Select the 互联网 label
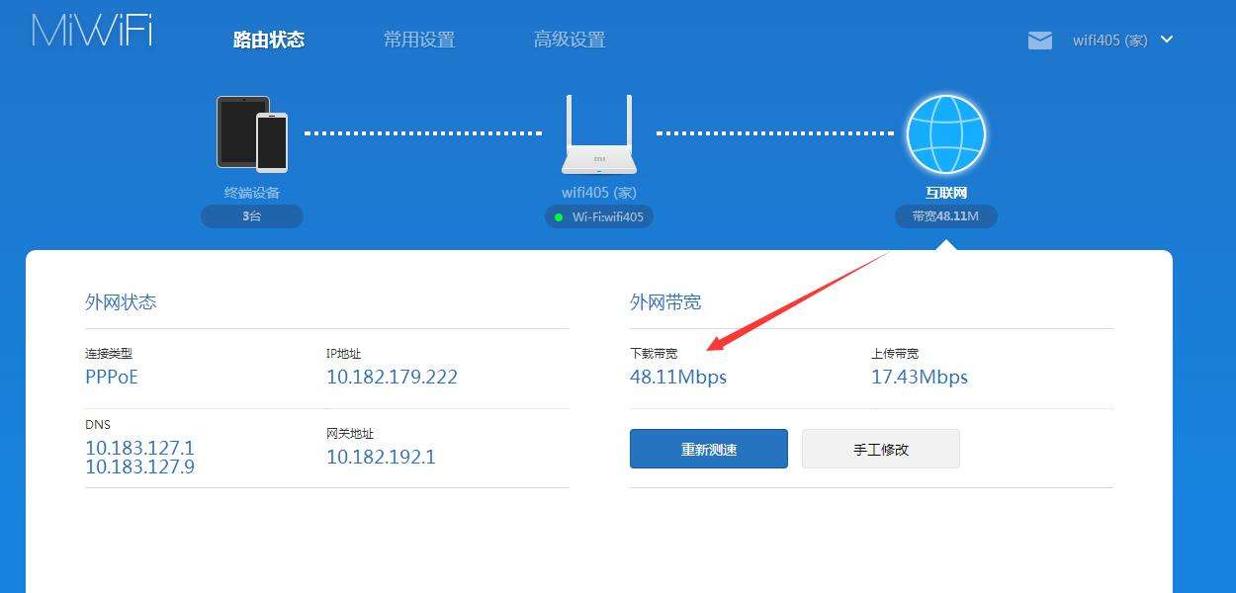 click(x=946, y=193)
